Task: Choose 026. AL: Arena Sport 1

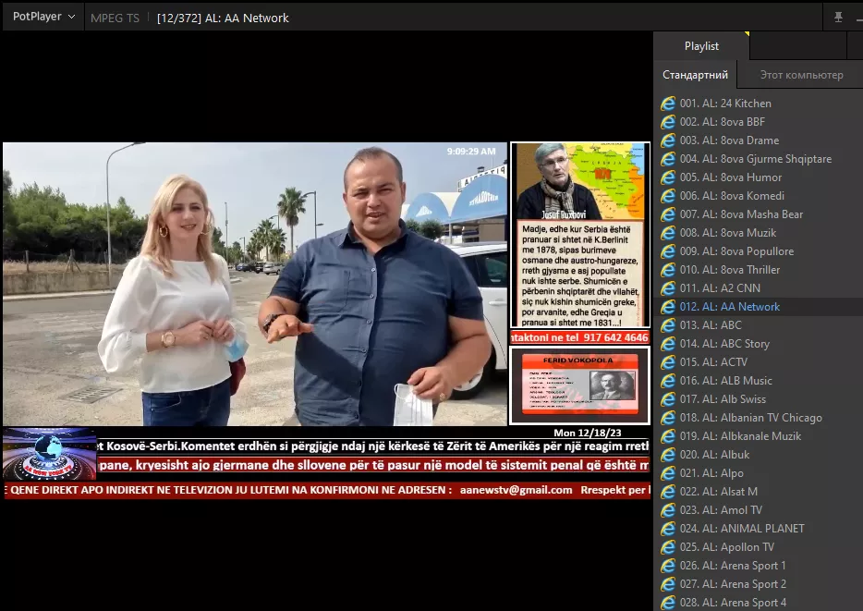Action: pos(760,566)
